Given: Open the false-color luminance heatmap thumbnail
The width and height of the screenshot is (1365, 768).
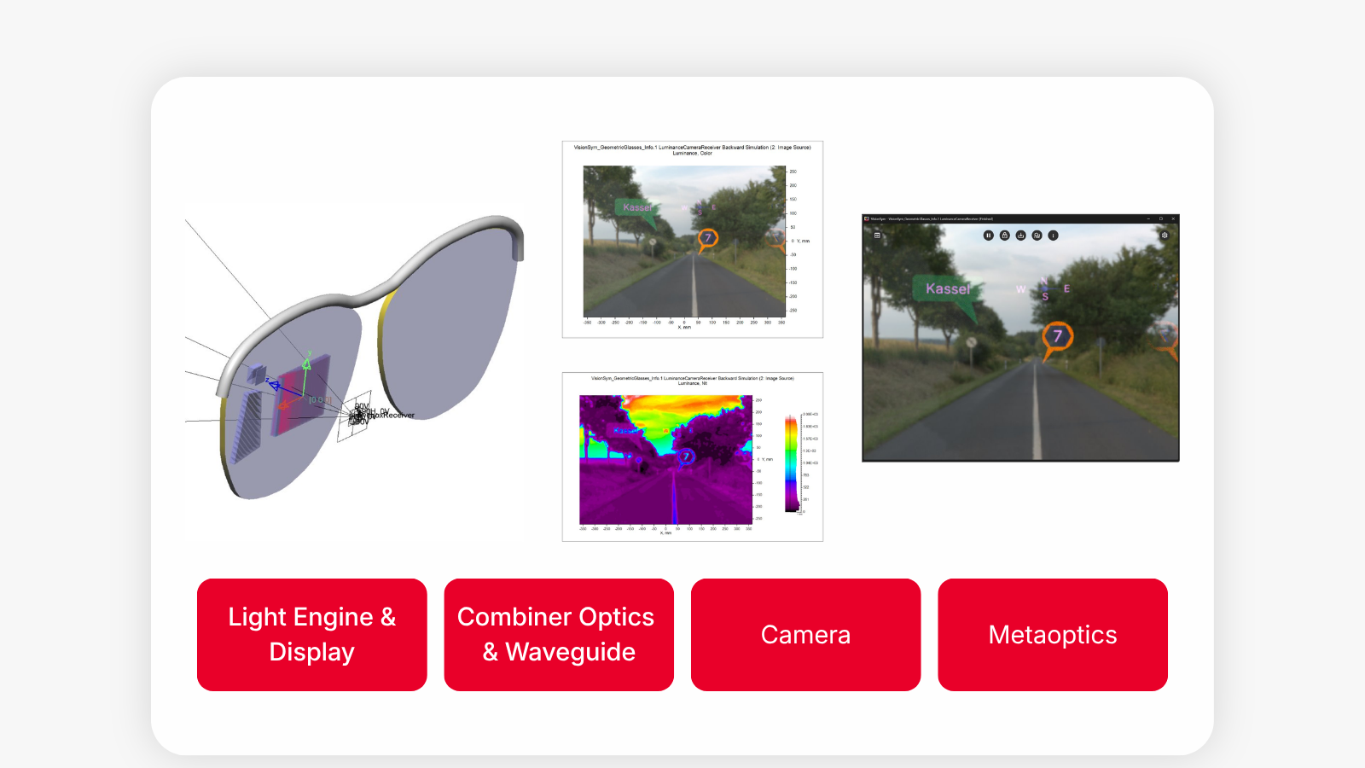Looking at the screenshot, I should tap(693, 457).
